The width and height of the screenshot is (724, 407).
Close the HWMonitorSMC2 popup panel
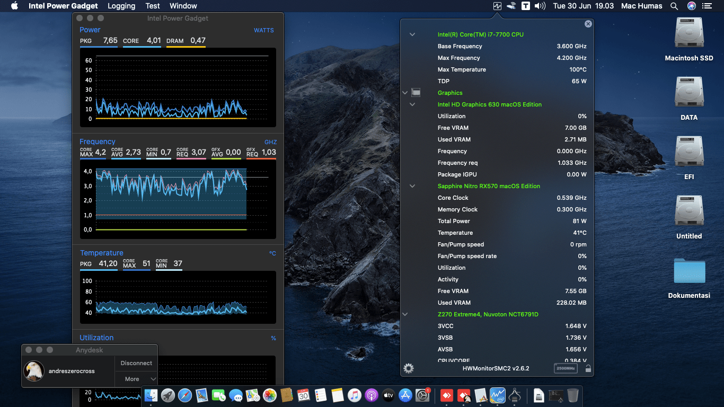(x=588, y=24)
